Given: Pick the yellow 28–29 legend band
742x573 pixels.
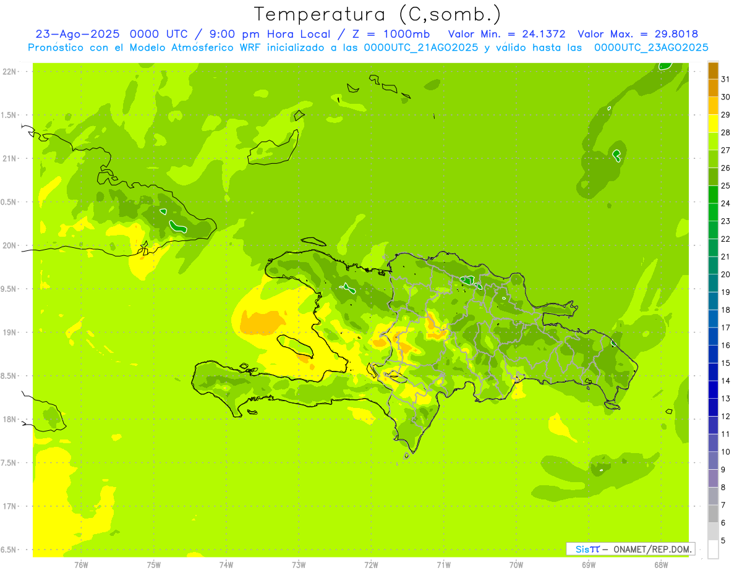Looking at the screenshot, I should tap(713, 124).
